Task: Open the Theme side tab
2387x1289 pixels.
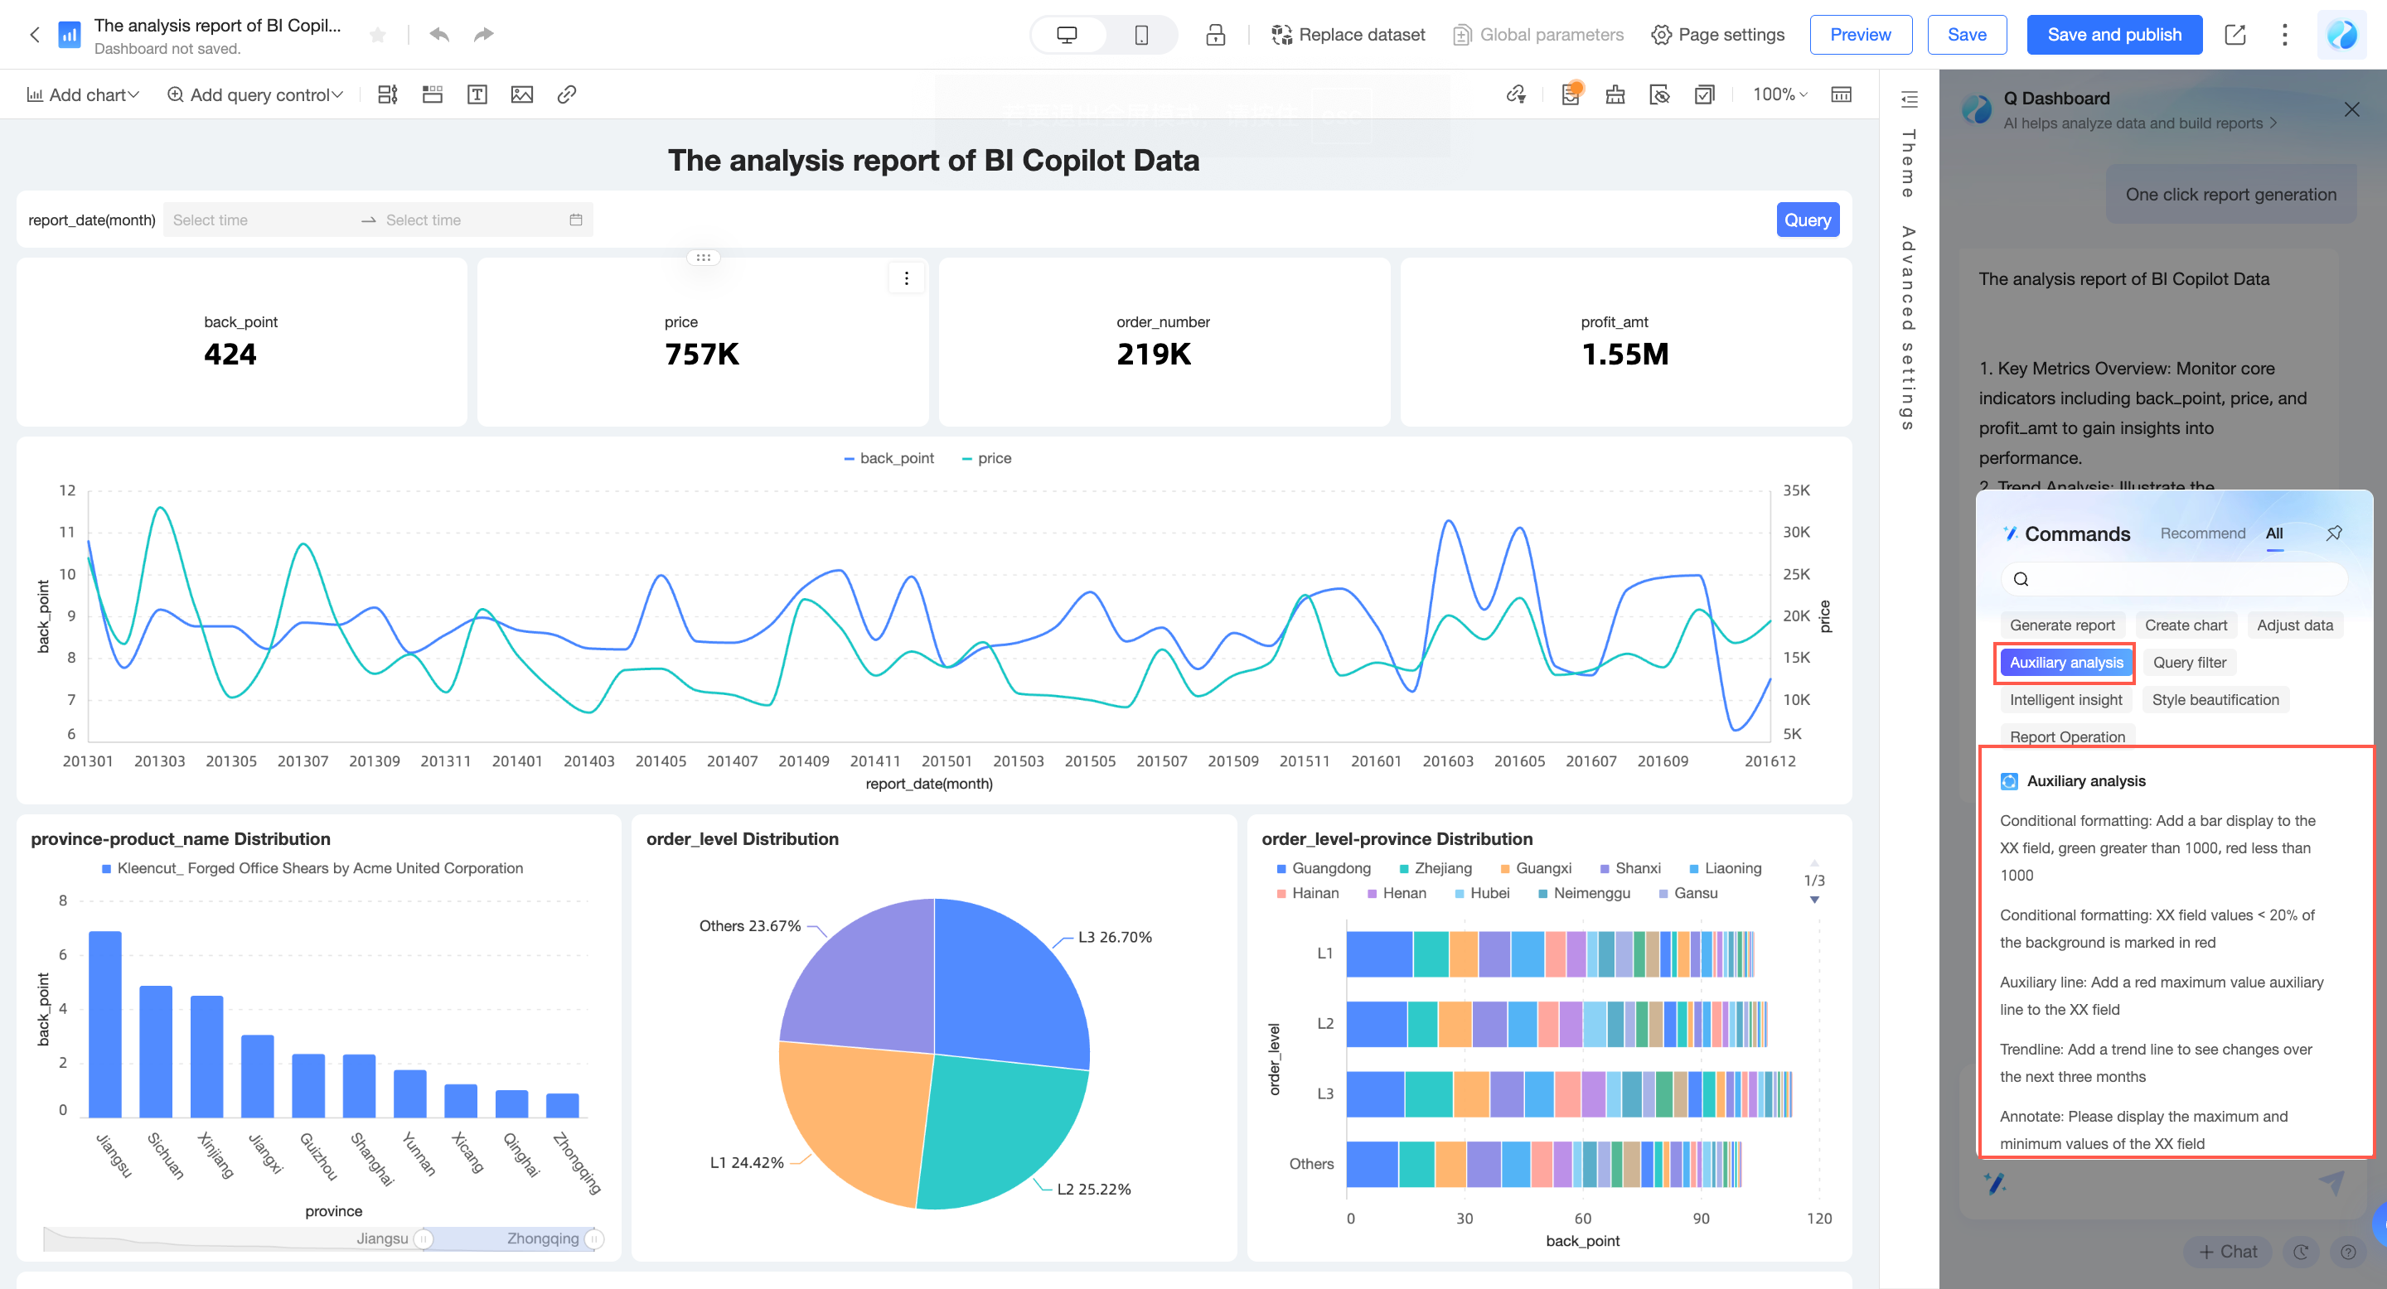Action: [1908, 163]
